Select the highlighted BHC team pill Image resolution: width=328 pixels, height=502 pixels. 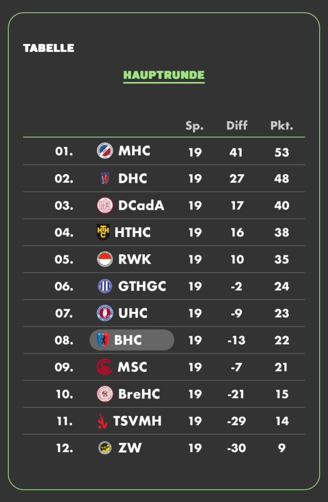(132, 340)
